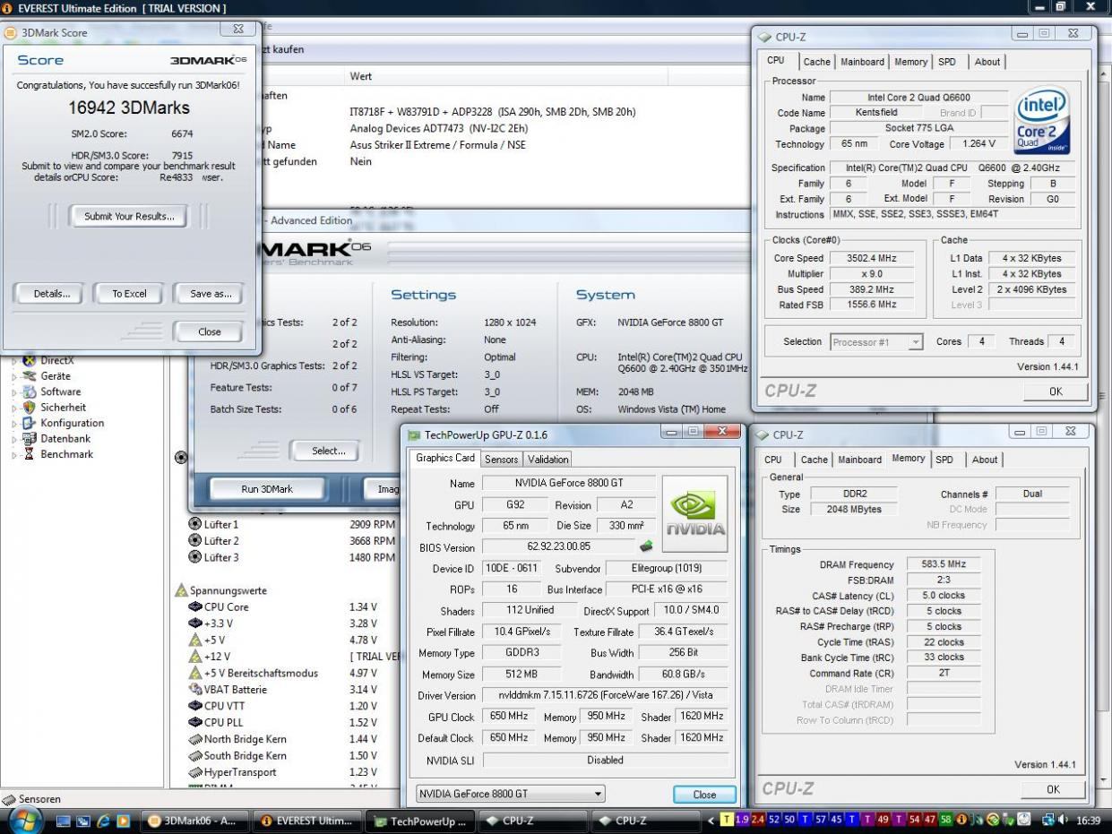Click the Sensoren icon in status bar

pos(9,799)
